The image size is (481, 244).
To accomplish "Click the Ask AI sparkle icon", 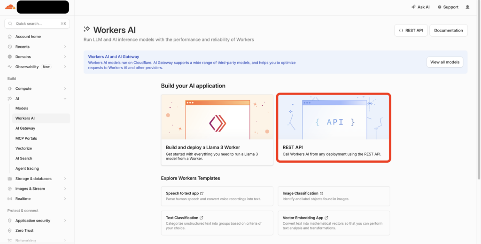I will tap(413, 7).
